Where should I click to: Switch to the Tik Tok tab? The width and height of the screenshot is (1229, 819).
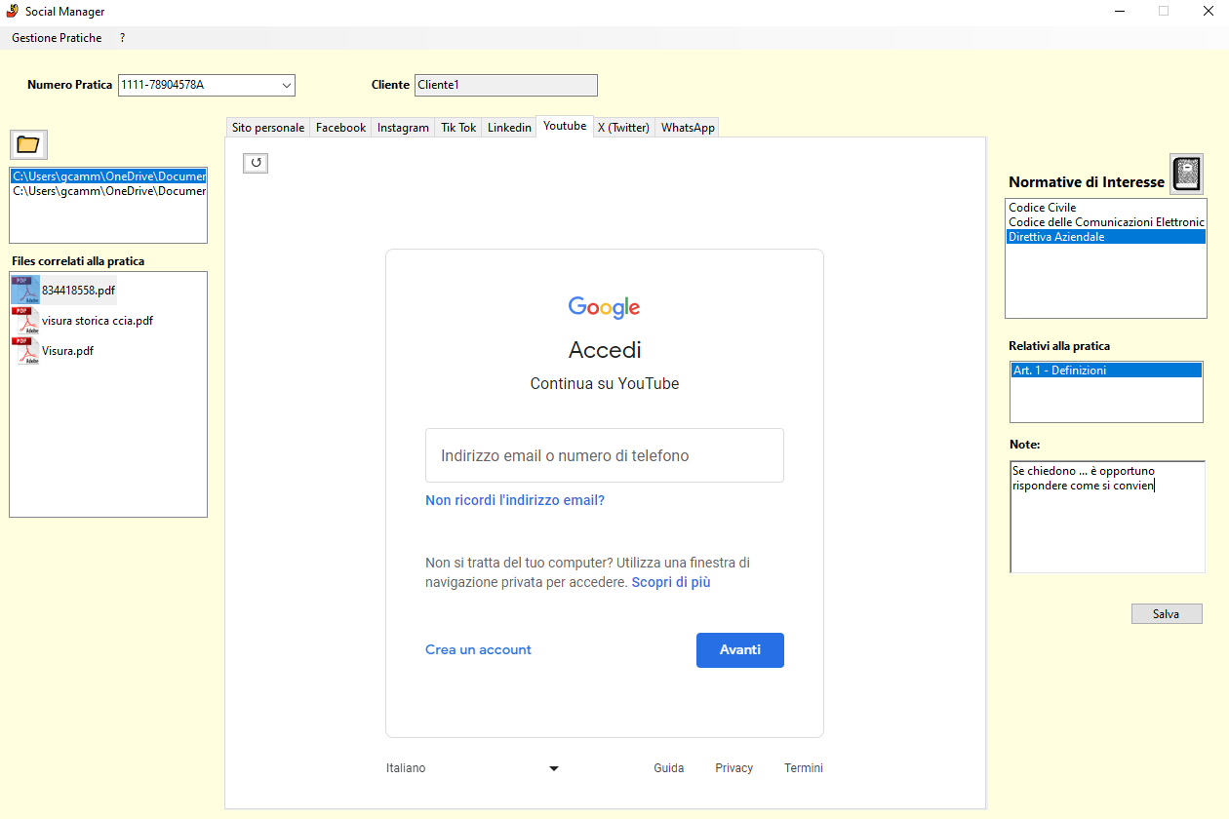pyautogui.click(x=458, y=128)
